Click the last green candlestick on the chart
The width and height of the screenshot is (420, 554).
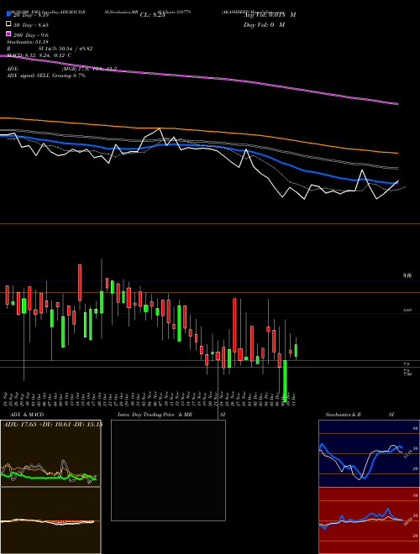296,351
